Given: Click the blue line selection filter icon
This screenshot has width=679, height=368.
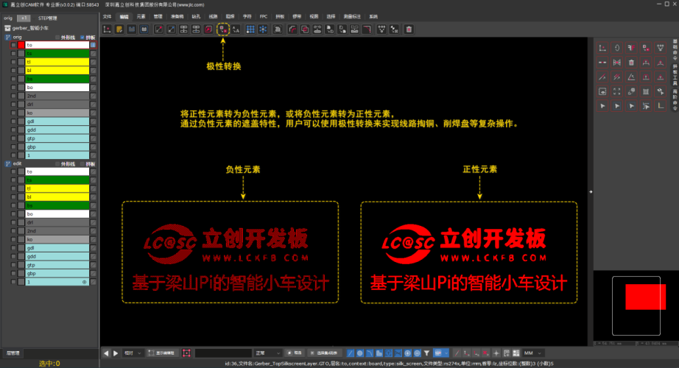Looking at the screenshot, I should coord(351,353).
